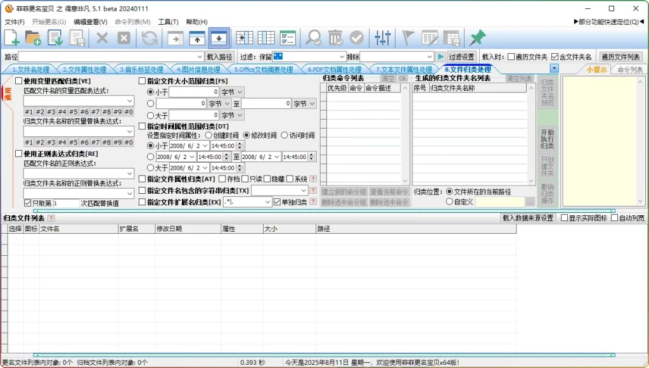Click the table with left-arrow icon
Image resolution: width=649 pixels, height=368 pixels.
click(x=244, y=37)
